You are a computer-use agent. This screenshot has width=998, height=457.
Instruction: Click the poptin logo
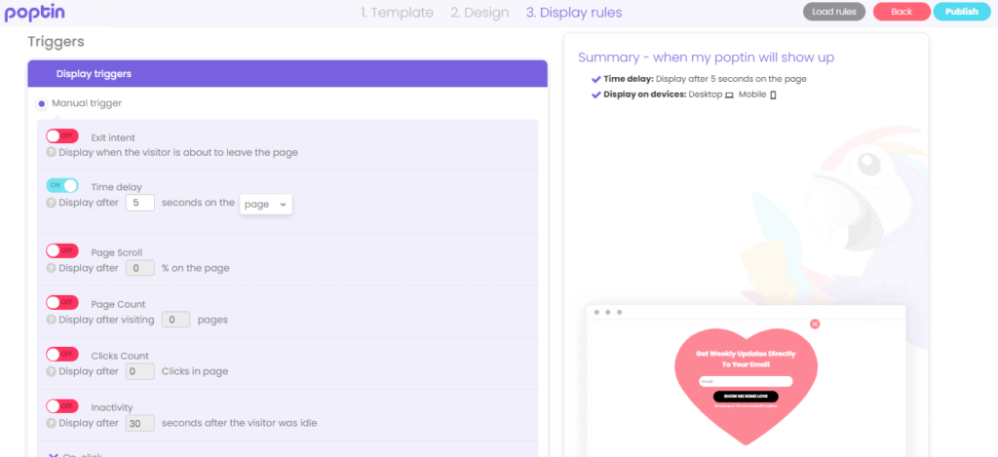pyautogui.click(x=34, y=13)
